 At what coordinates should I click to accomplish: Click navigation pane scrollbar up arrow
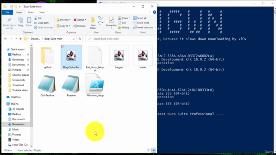[31, 46]
